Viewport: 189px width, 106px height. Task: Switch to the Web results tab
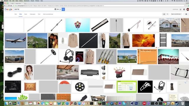pos(16,14)
